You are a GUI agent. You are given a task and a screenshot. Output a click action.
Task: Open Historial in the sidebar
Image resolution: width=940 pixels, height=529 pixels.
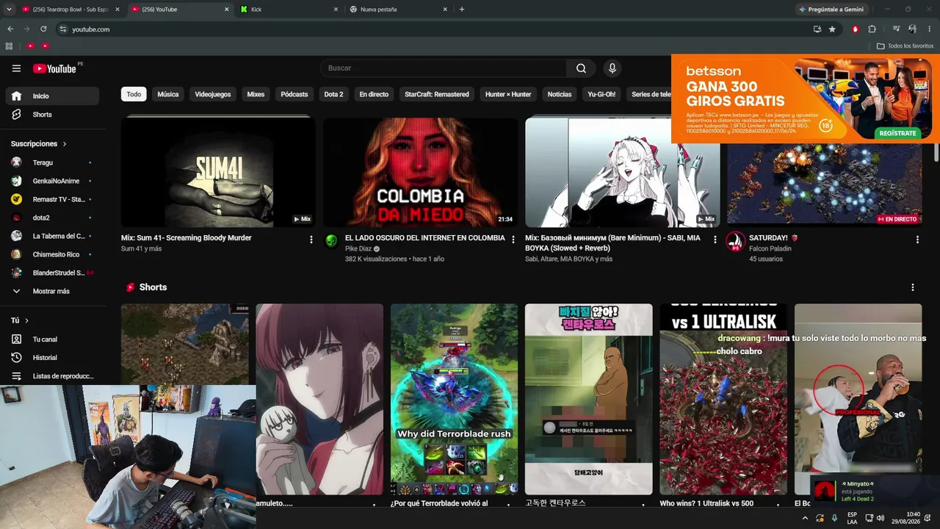[x=52, y=358]
